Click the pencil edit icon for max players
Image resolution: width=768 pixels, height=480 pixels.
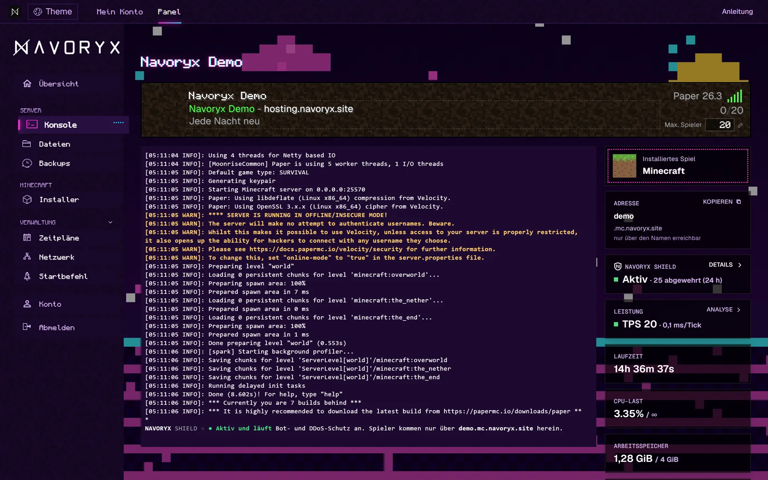click(740, 125)
